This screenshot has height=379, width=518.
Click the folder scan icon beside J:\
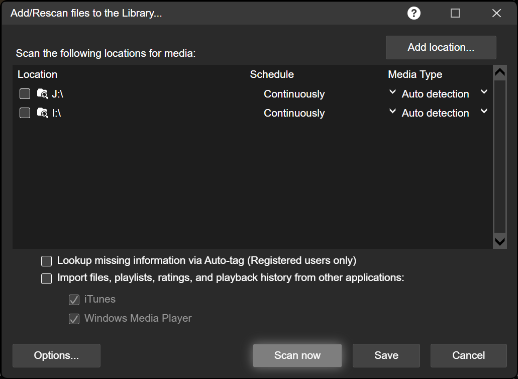(42, 94)
